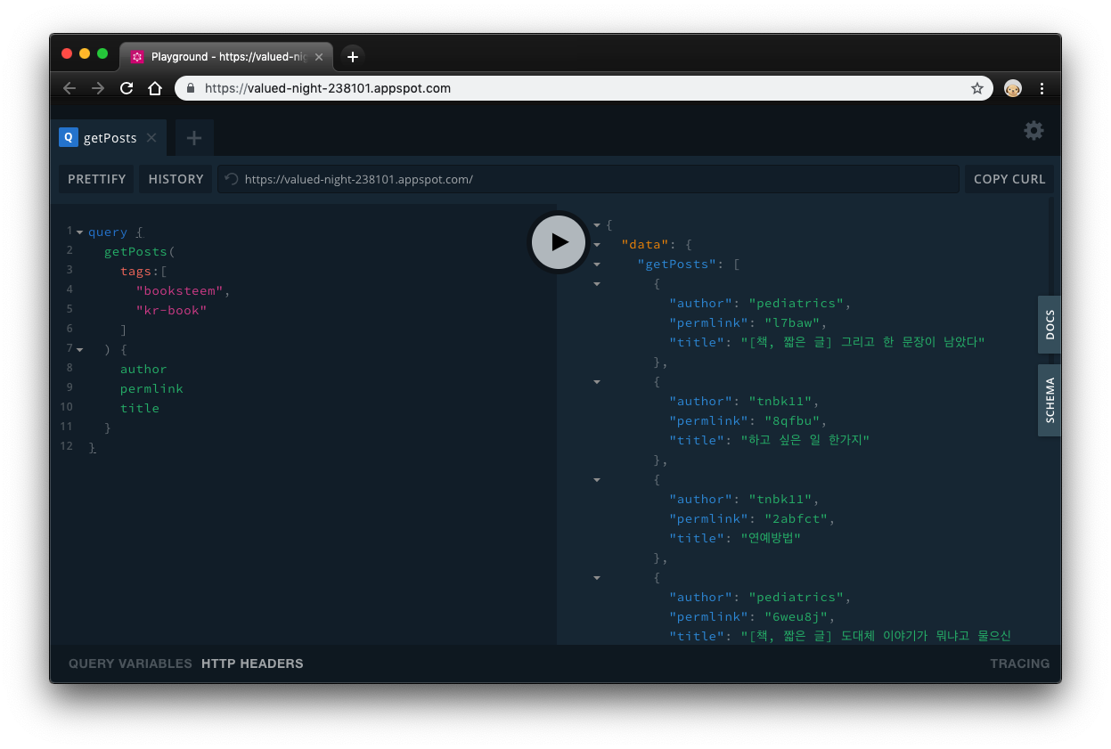The height and width of the screenshot is (749, 1111).
Task: Collapse the "getPosts" array in the response
Action: pyautogui.click(x=597, y=265)
